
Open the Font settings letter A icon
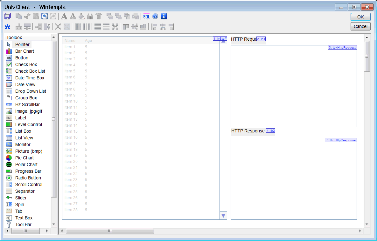tap(64, 16)
